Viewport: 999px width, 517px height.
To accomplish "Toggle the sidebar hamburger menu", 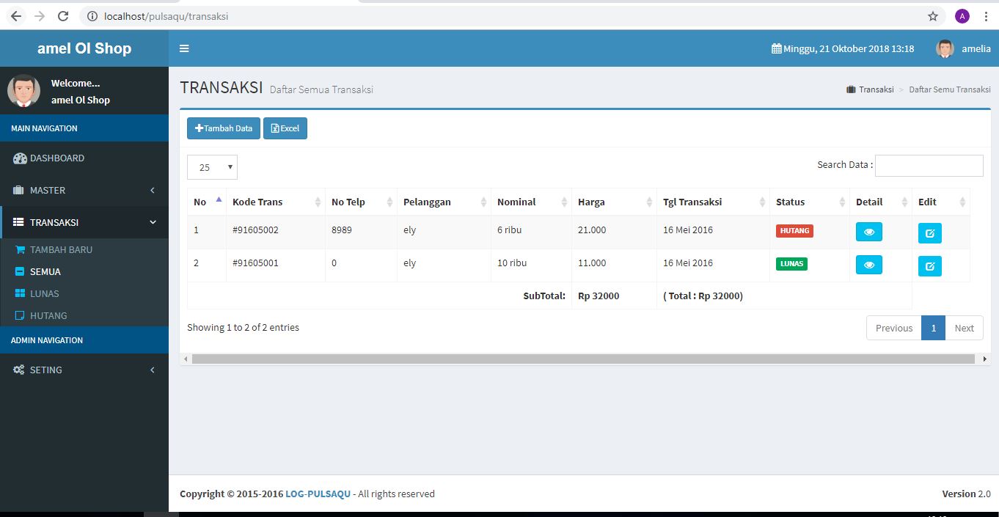I will [x=184, y=48].
